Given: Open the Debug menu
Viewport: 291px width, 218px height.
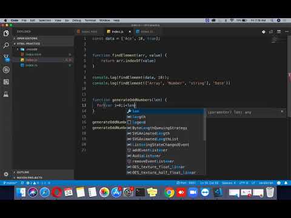Looking at the screenshot, I should pyautogui.click(x=76, y=21).
